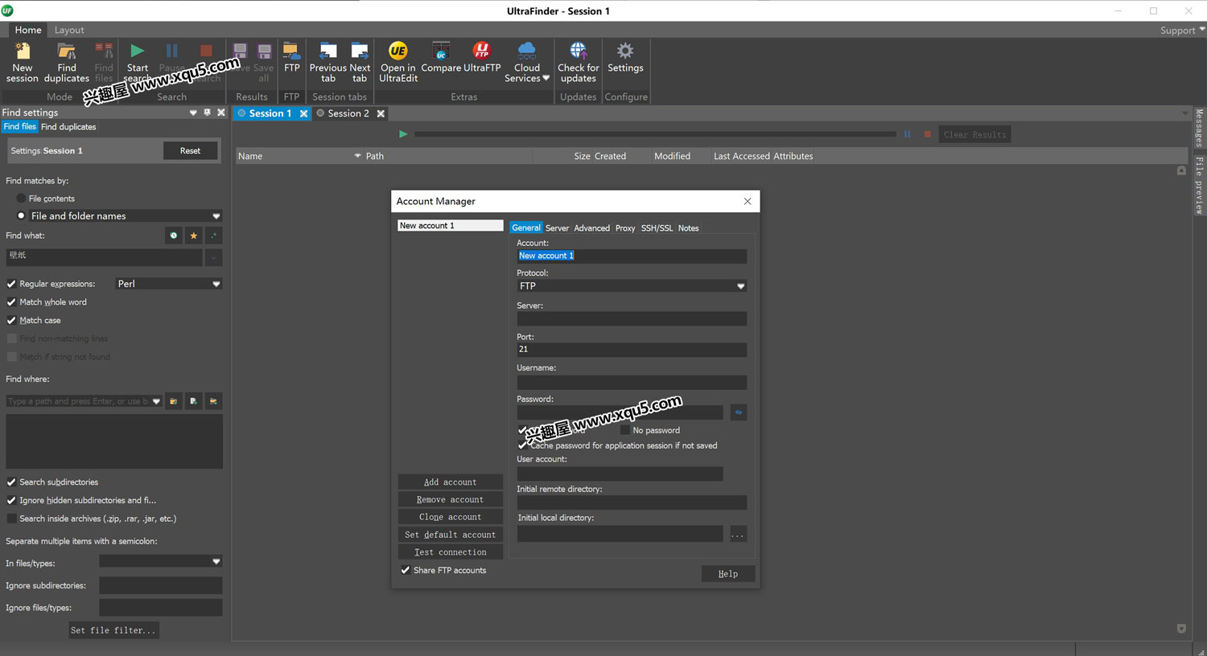Screen dimensions: 1207x656
Task: Launch the UltraFTP icon
Action: pos(482,51)
